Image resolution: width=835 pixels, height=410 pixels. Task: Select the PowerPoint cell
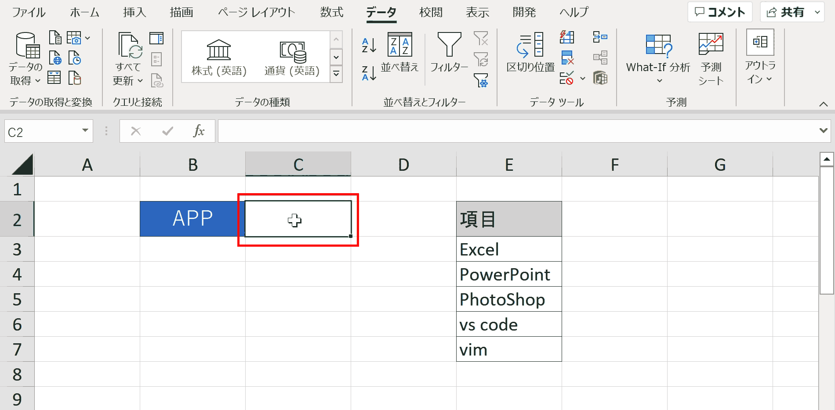coord(509,274)
